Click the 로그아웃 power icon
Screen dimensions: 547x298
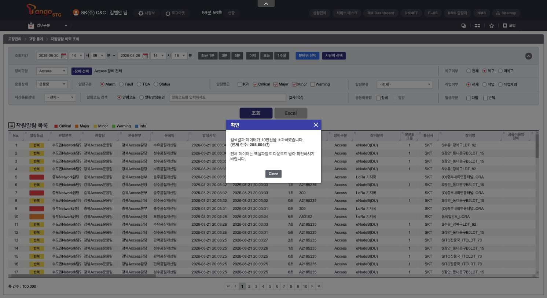coord(168,13)
